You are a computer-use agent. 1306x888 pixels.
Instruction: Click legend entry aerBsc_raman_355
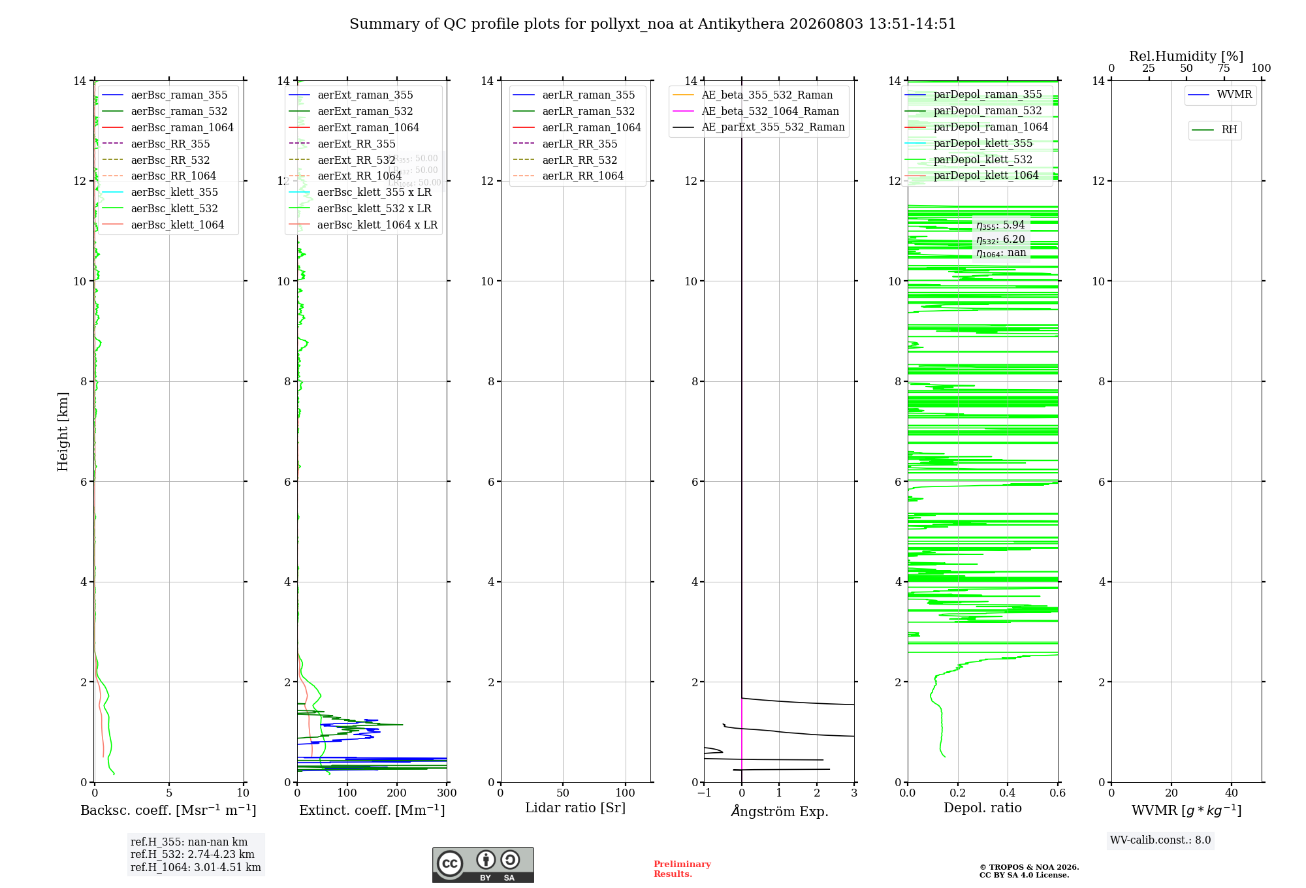tap(165, 95)
